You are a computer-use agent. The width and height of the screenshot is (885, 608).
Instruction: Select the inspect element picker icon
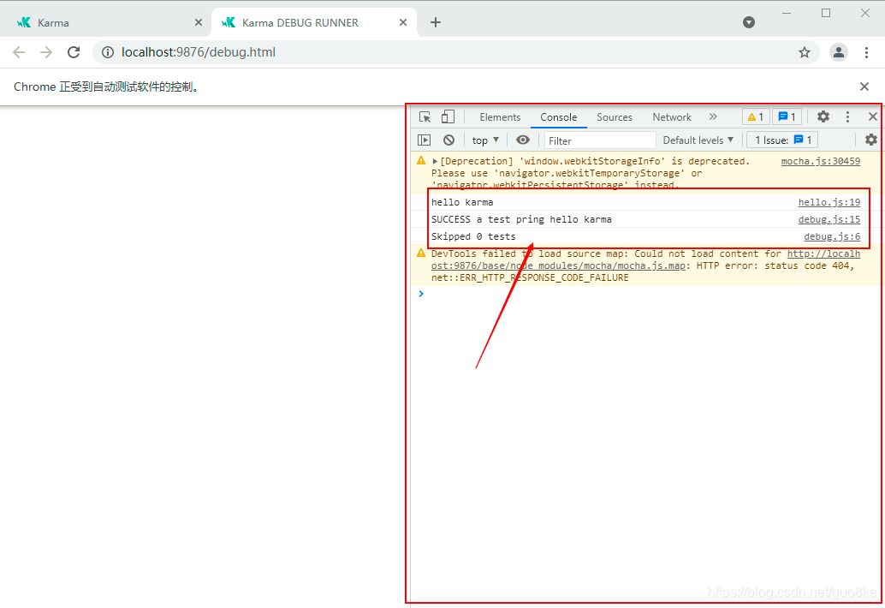pos(425,117)
